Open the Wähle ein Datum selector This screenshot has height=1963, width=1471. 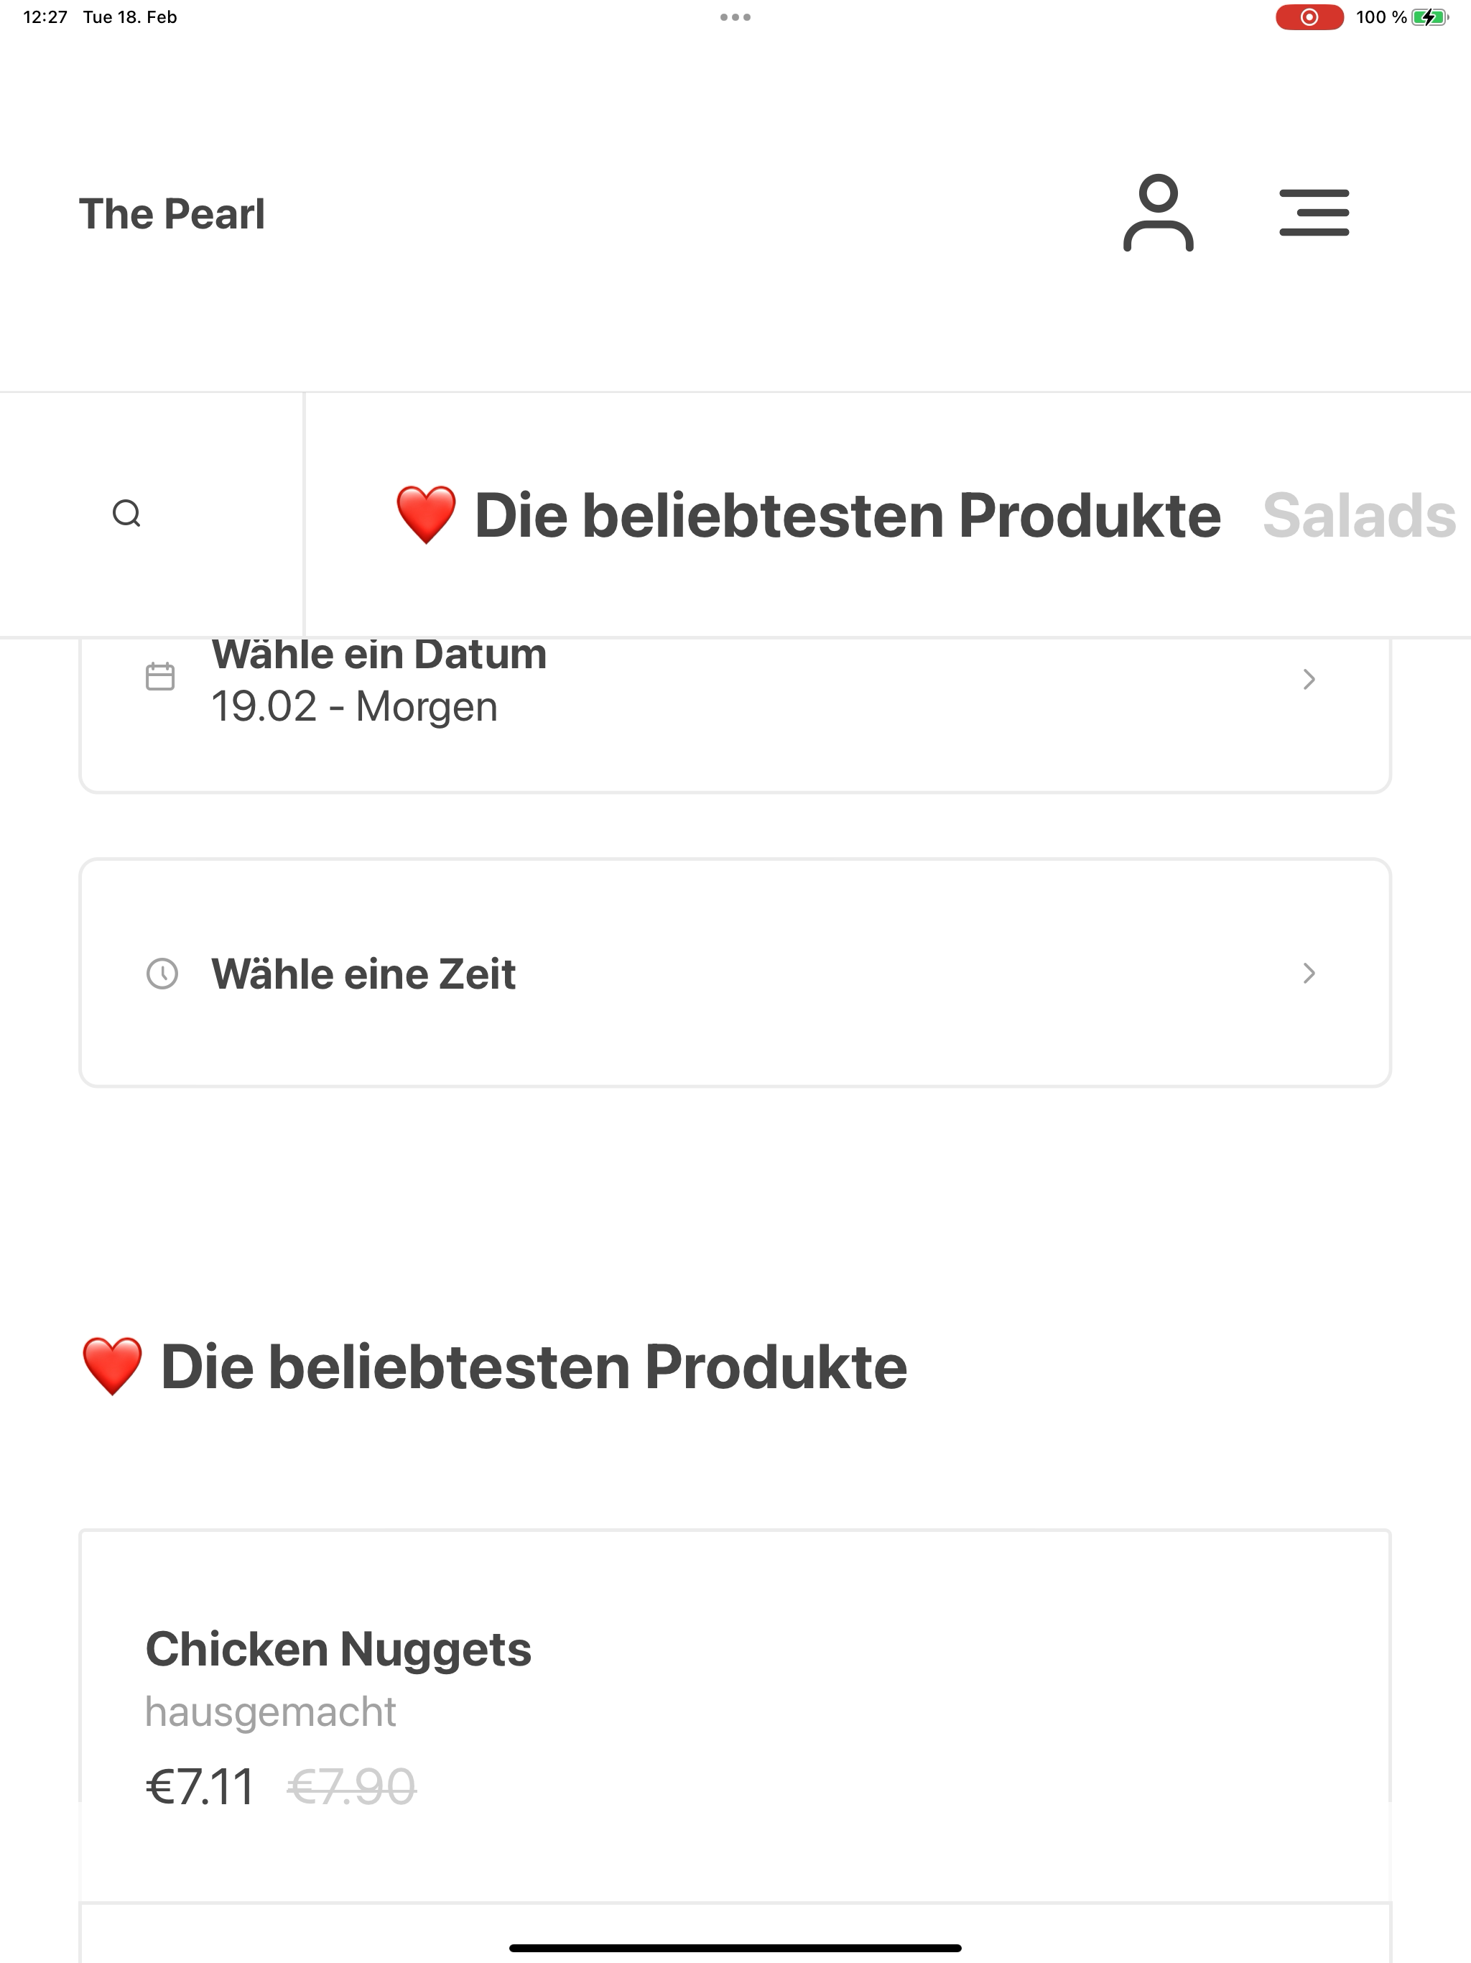tap(735, 714)
